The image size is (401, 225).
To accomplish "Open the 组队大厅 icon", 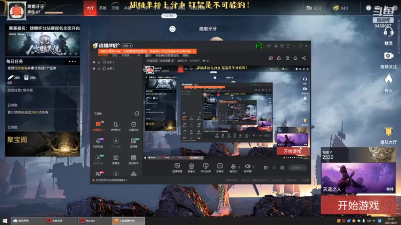I will (x=388, y=131).
